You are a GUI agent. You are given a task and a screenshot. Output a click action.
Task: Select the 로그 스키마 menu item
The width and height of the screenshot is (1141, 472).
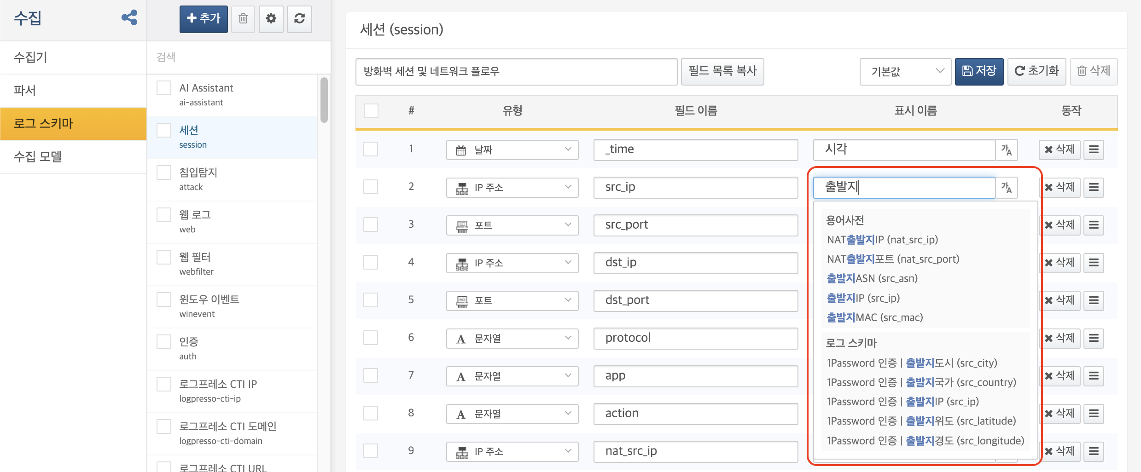point(73,124)
